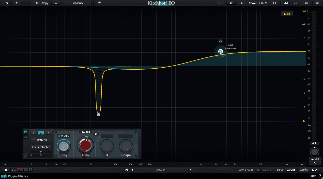The height and width of the screenshot is (179, 323).
Task: Open the default* preset name dropdown
Action: (x=161, y=170)
